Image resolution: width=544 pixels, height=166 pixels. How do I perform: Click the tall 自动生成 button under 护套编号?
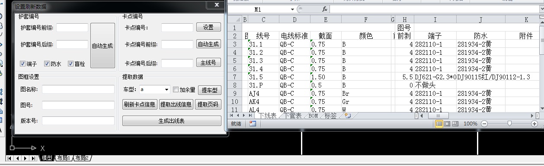(102, 46)
